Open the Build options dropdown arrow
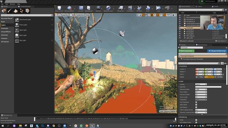Screen dimensions: 228x128 (152, 9)
